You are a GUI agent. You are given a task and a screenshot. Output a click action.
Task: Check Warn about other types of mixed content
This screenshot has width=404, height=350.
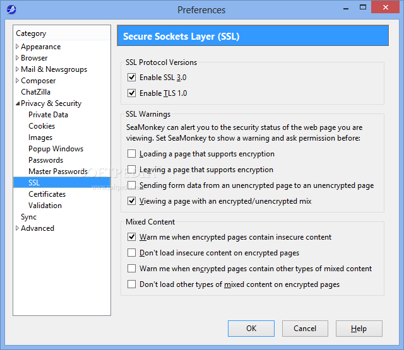(x=132, y=269)
